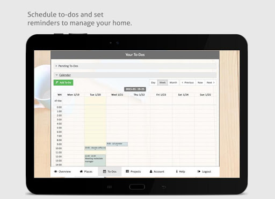Go to Places home icon
Viewport: 275px width, 199px height.
(x=81, y=171)
